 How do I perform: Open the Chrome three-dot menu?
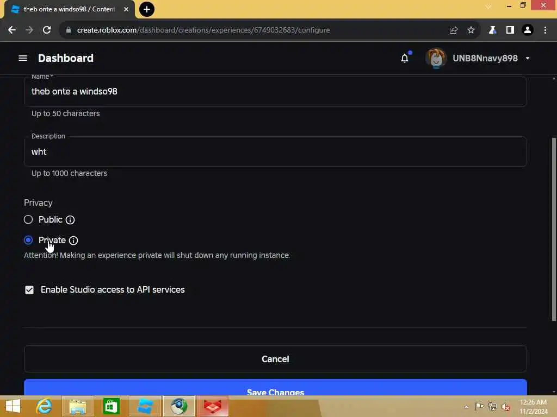[545, 30]
